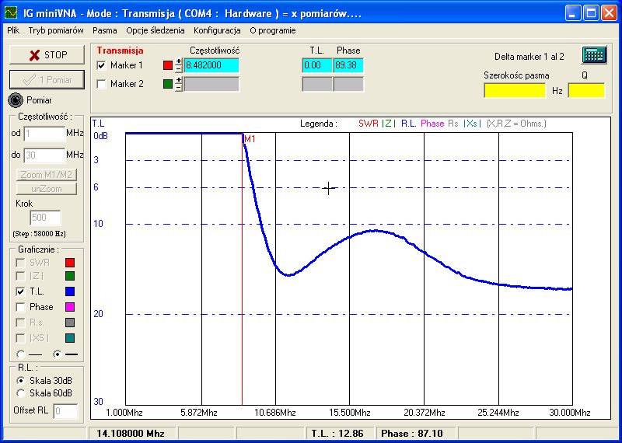
Task: Enable the Marker 2 checkbox
Action: coord(102,84)
